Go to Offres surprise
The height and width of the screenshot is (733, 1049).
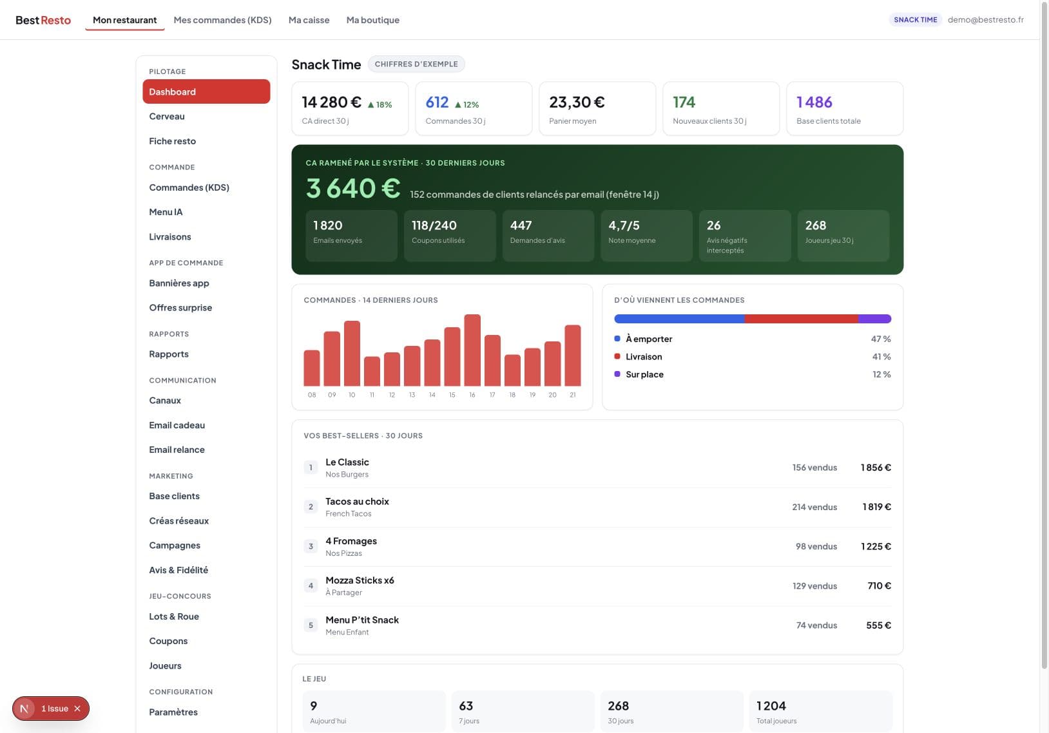(x=206, y=308)
